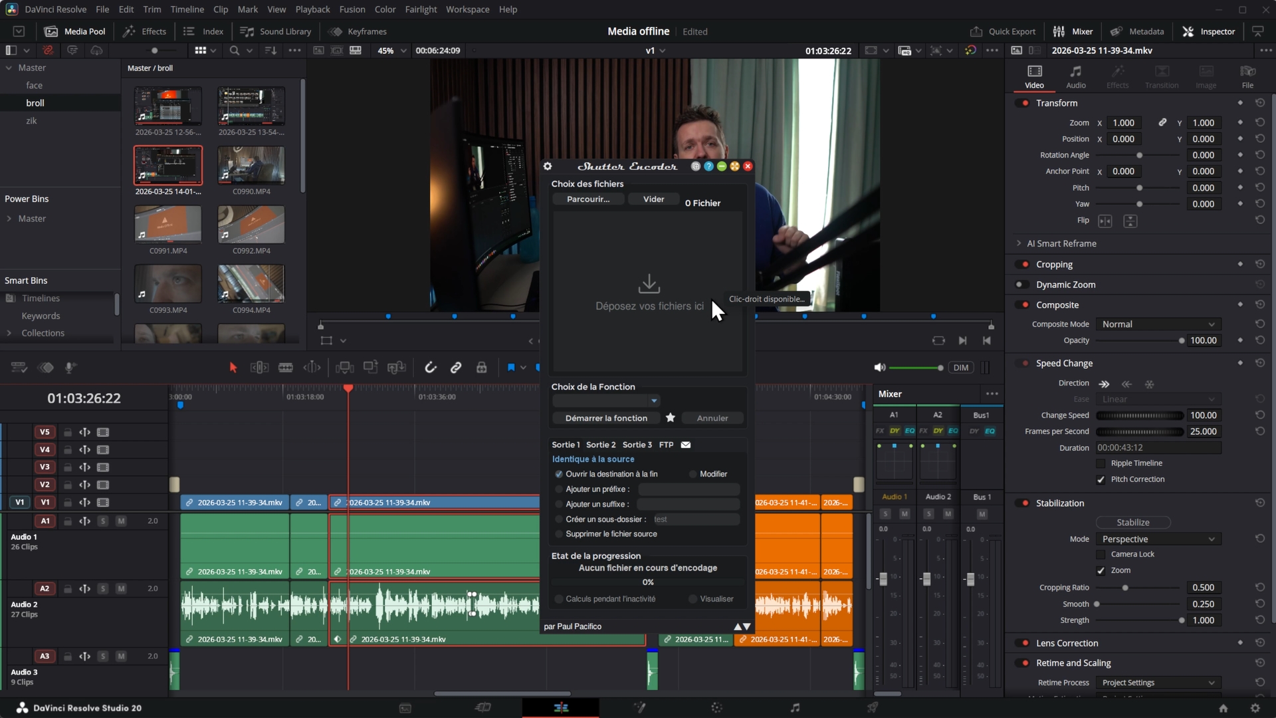Switch to the Inspector File tab

coord(1247,76)
